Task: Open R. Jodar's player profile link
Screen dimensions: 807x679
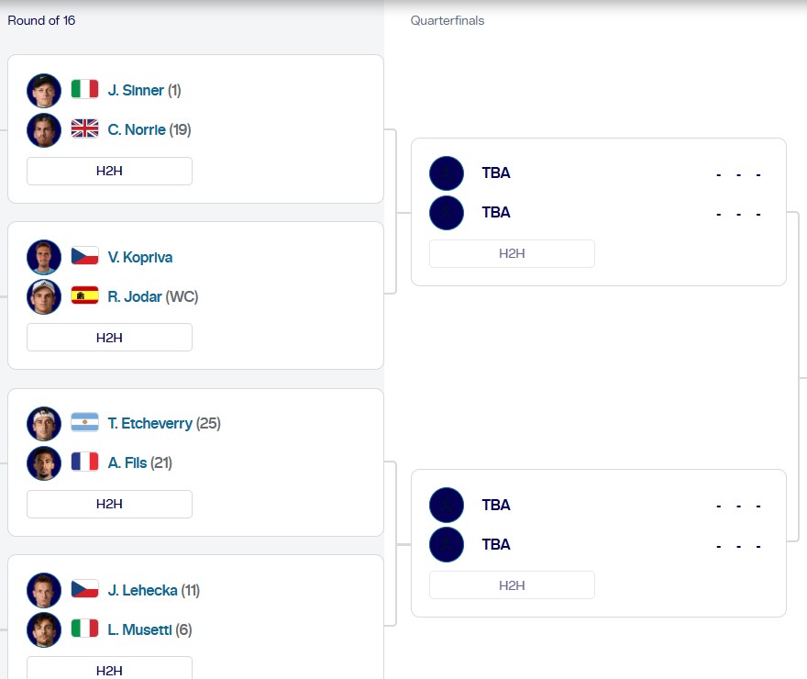Action: point(135,296)
